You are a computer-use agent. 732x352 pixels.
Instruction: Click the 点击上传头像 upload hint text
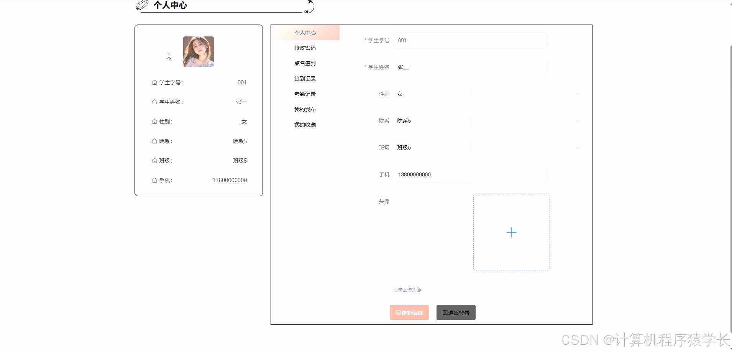[407, 289]
